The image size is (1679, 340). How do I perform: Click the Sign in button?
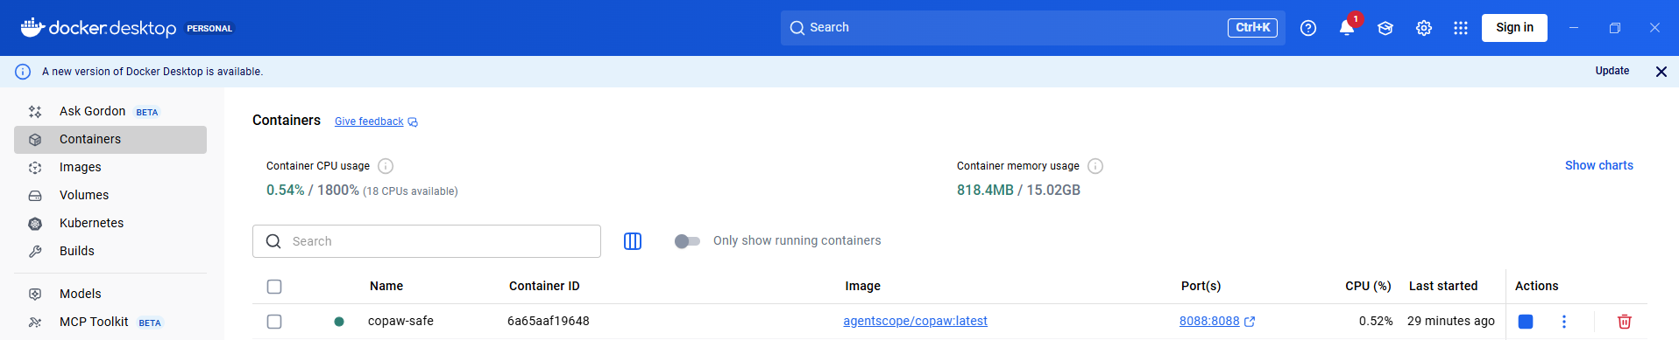point(1514,28)
